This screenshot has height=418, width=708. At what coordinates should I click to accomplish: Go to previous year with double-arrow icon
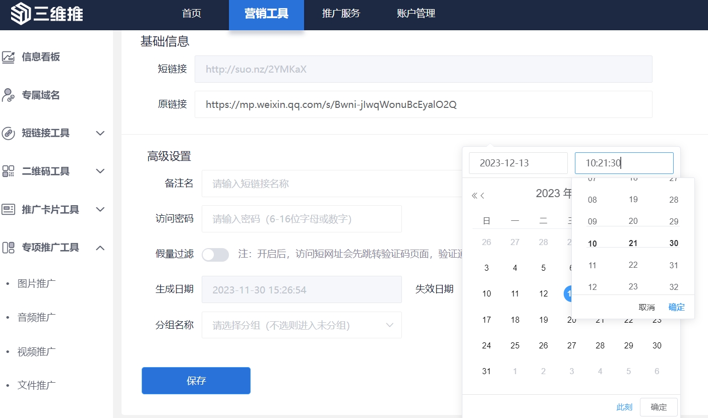coord(474,196)
